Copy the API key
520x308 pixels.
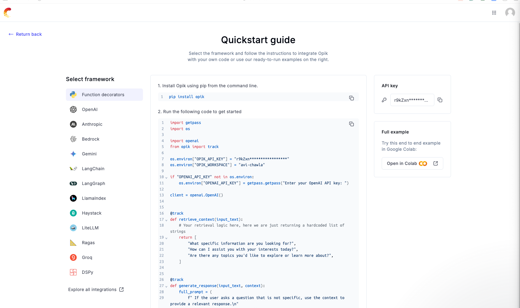tap(440, 100)
